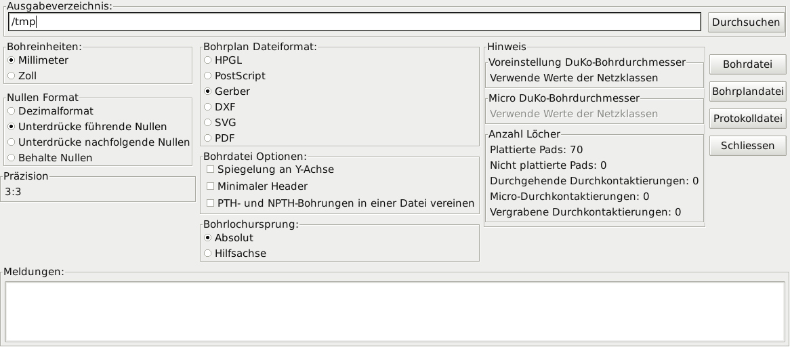Select Dezimalformat zero format
Viewport: 790px width, 347px height.
12,111
